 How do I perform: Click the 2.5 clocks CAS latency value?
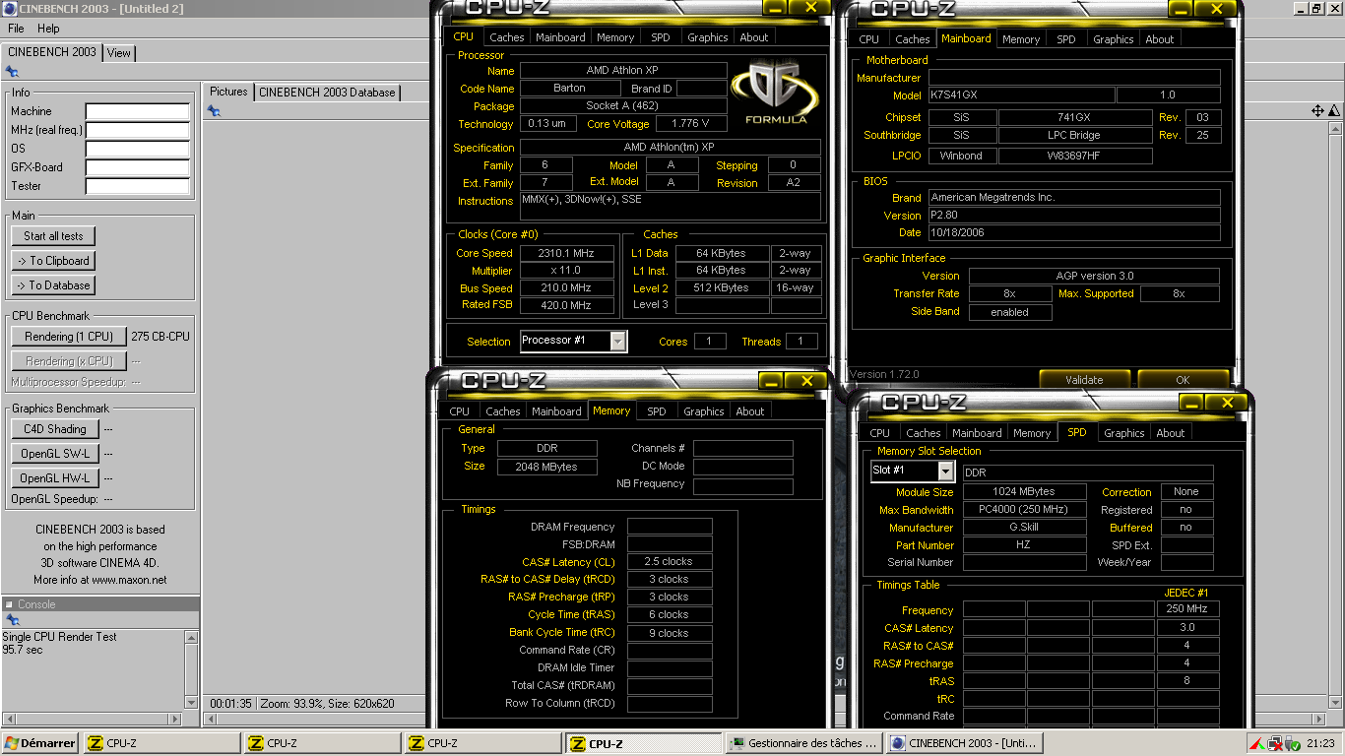(670, 561)
